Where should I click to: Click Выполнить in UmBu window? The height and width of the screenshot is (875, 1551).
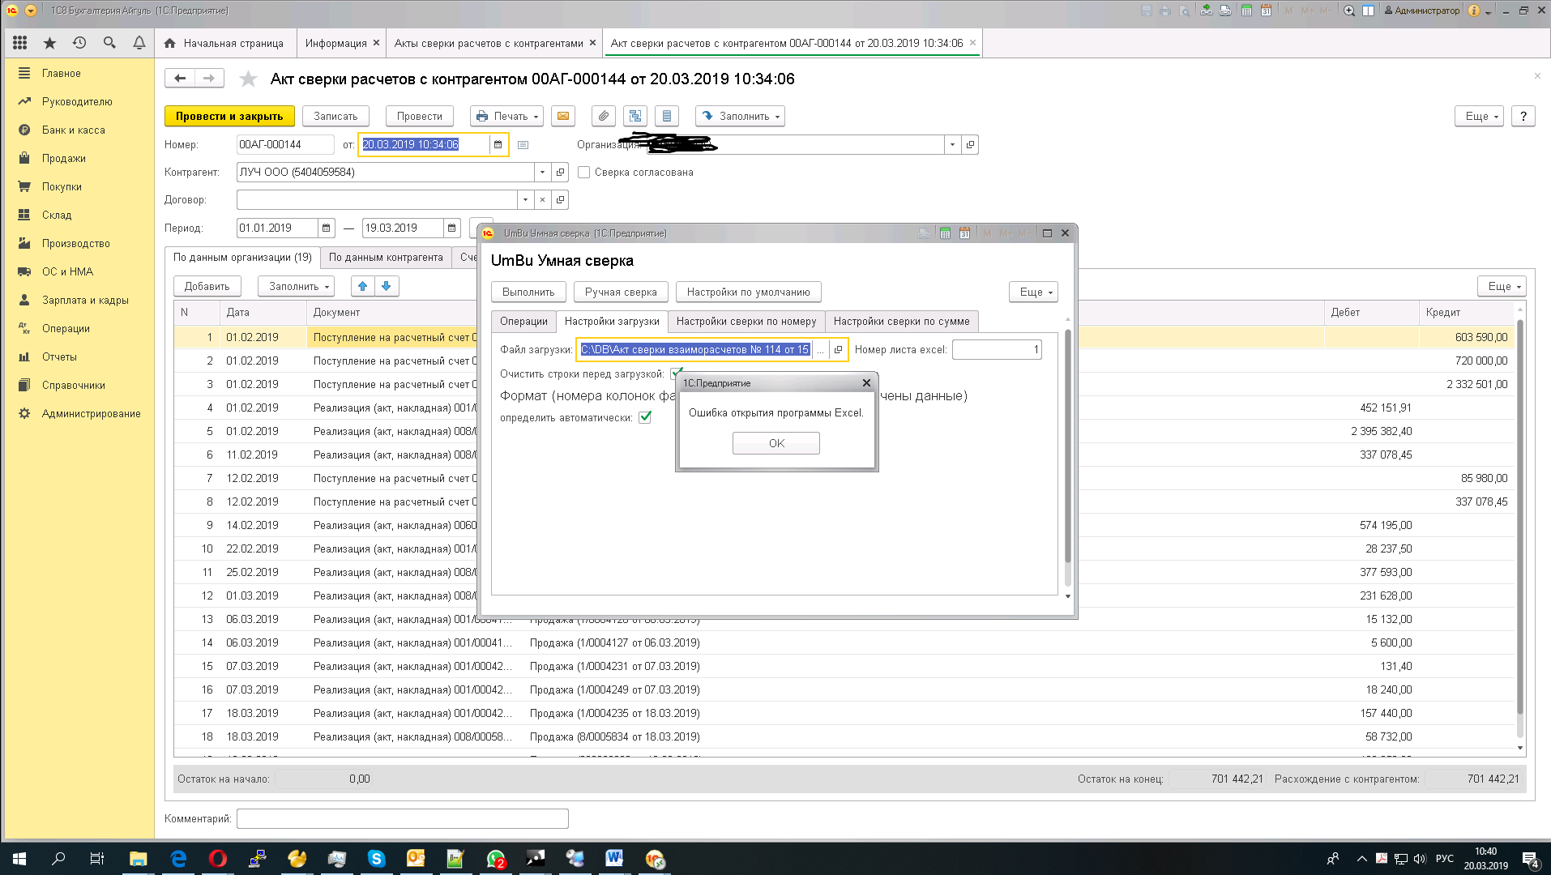tap(528, 292)
